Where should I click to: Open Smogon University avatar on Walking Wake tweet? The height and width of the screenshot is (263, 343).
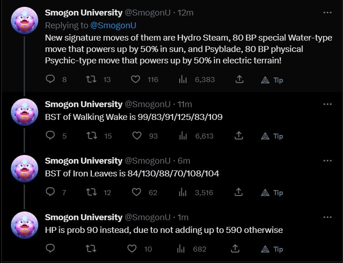[24, 112]
